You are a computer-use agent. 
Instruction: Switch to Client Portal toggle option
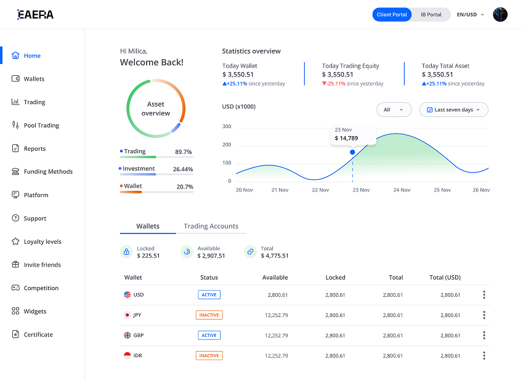(x=392, y=15)
